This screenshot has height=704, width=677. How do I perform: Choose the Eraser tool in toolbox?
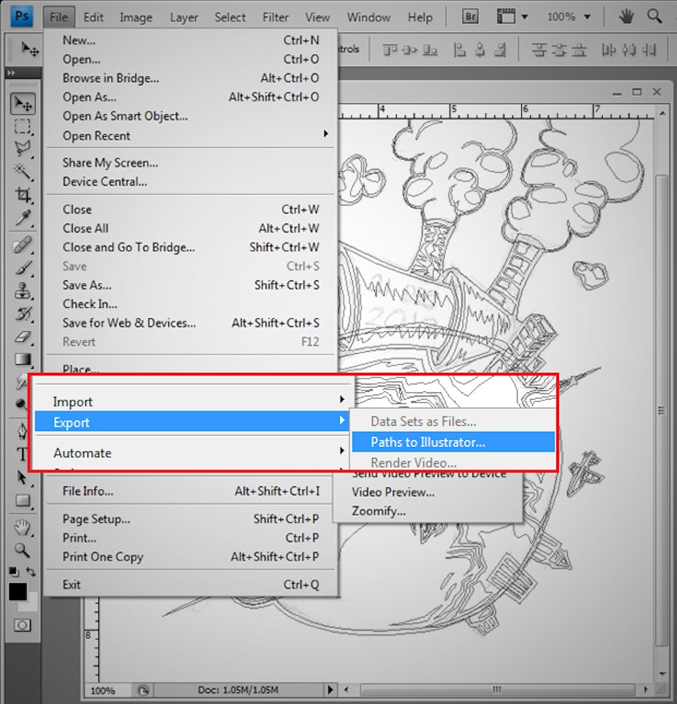point(23,336)
